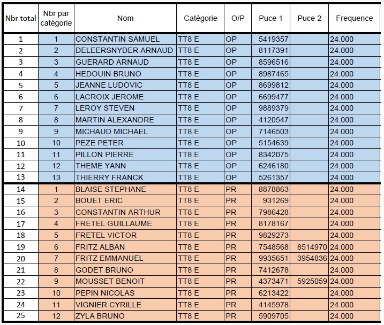Click the O/P column header
Viewport: 384px width, 325px height.
(x=238, y=18)
